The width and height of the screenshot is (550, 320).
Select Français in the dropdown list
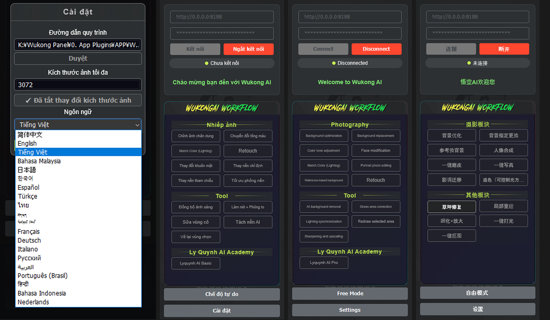(x=78, y=232)
